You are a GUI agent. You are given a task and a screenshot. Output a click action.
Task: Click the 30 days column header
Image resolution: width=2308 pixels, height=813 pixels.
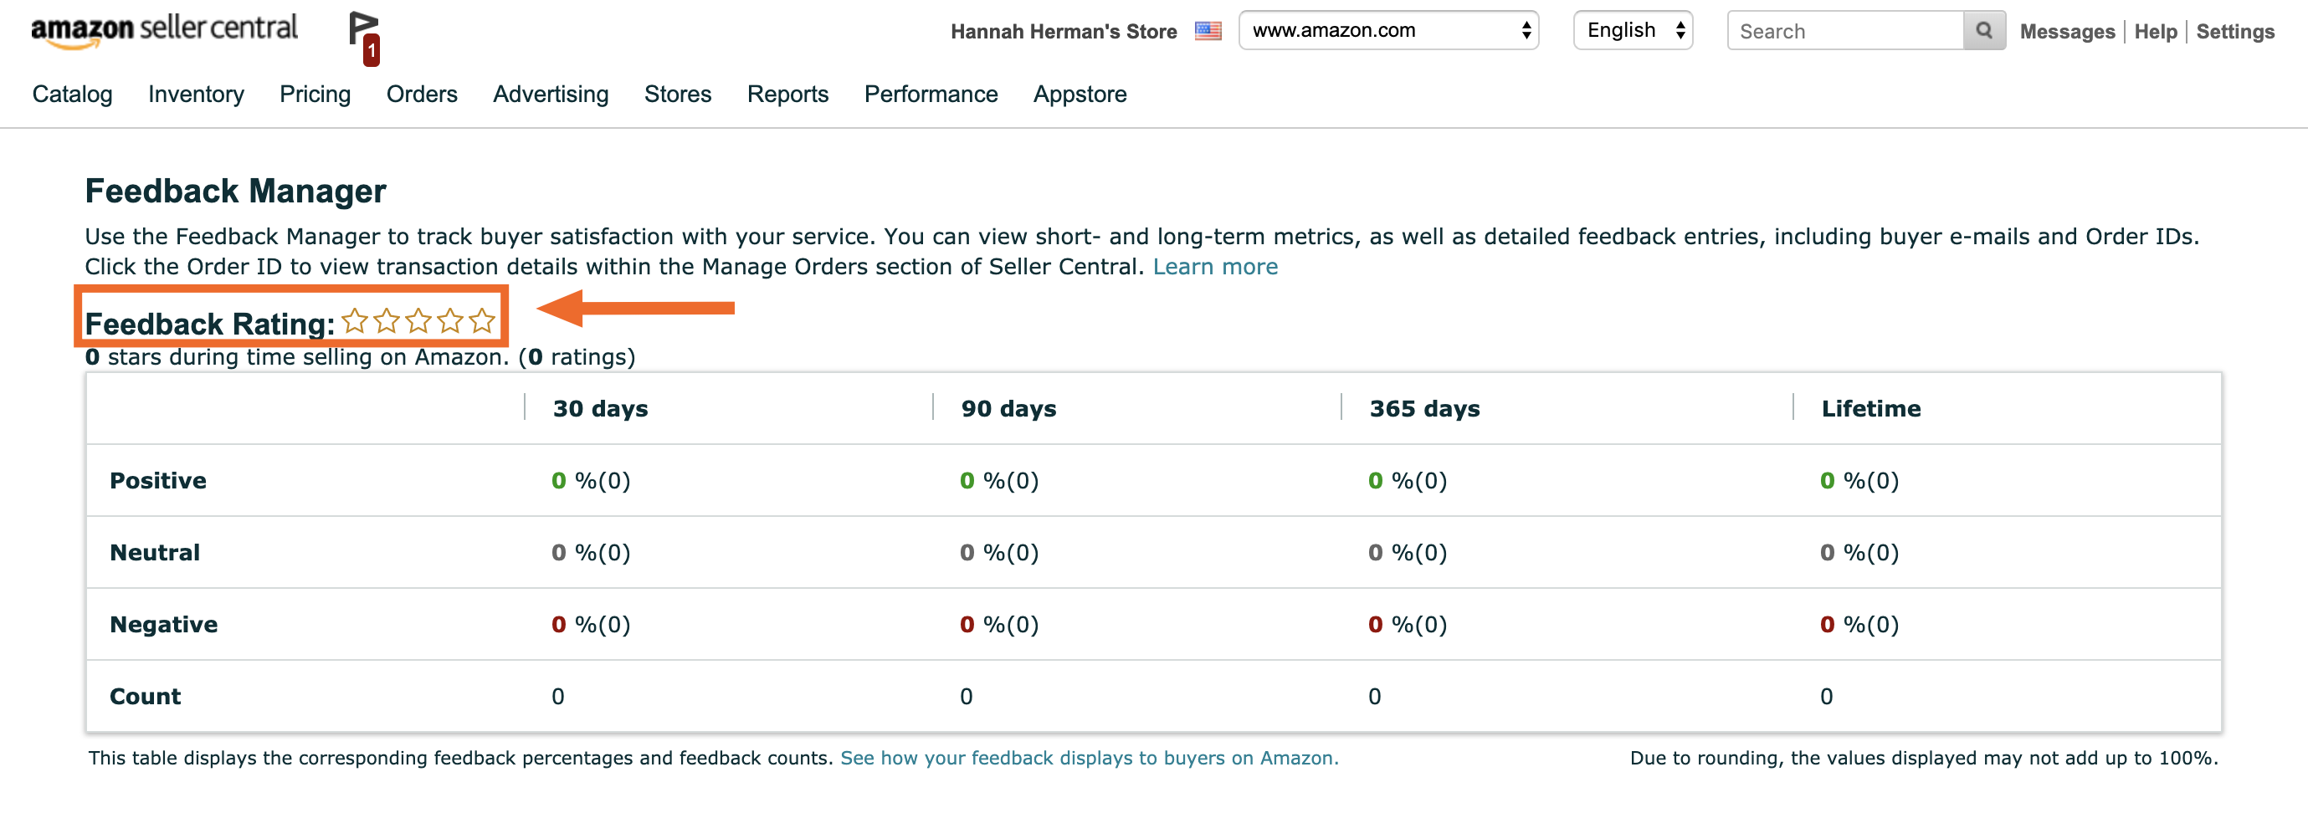600,408
